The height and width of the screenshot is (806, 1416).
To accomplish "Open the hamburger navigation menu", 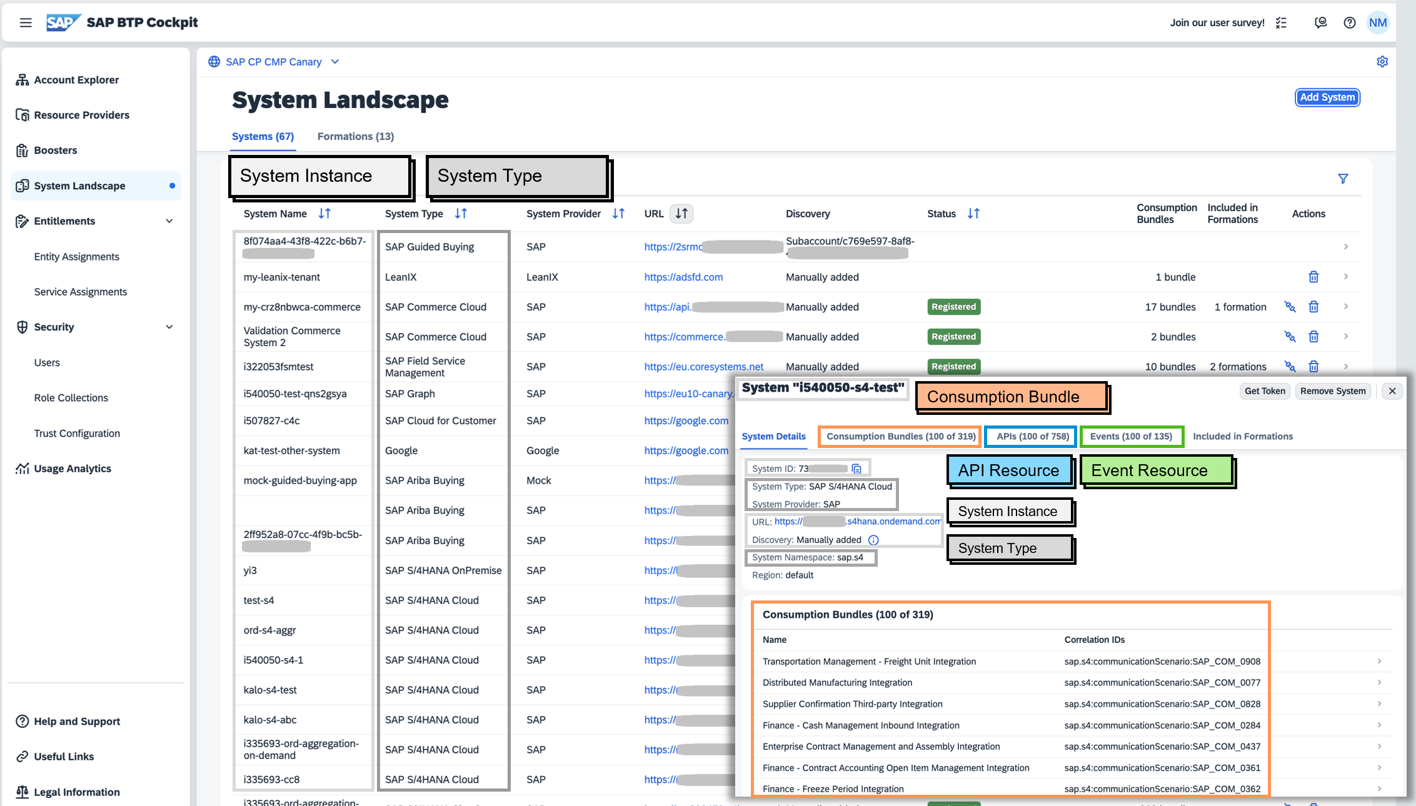I will [x=26, y=22].
